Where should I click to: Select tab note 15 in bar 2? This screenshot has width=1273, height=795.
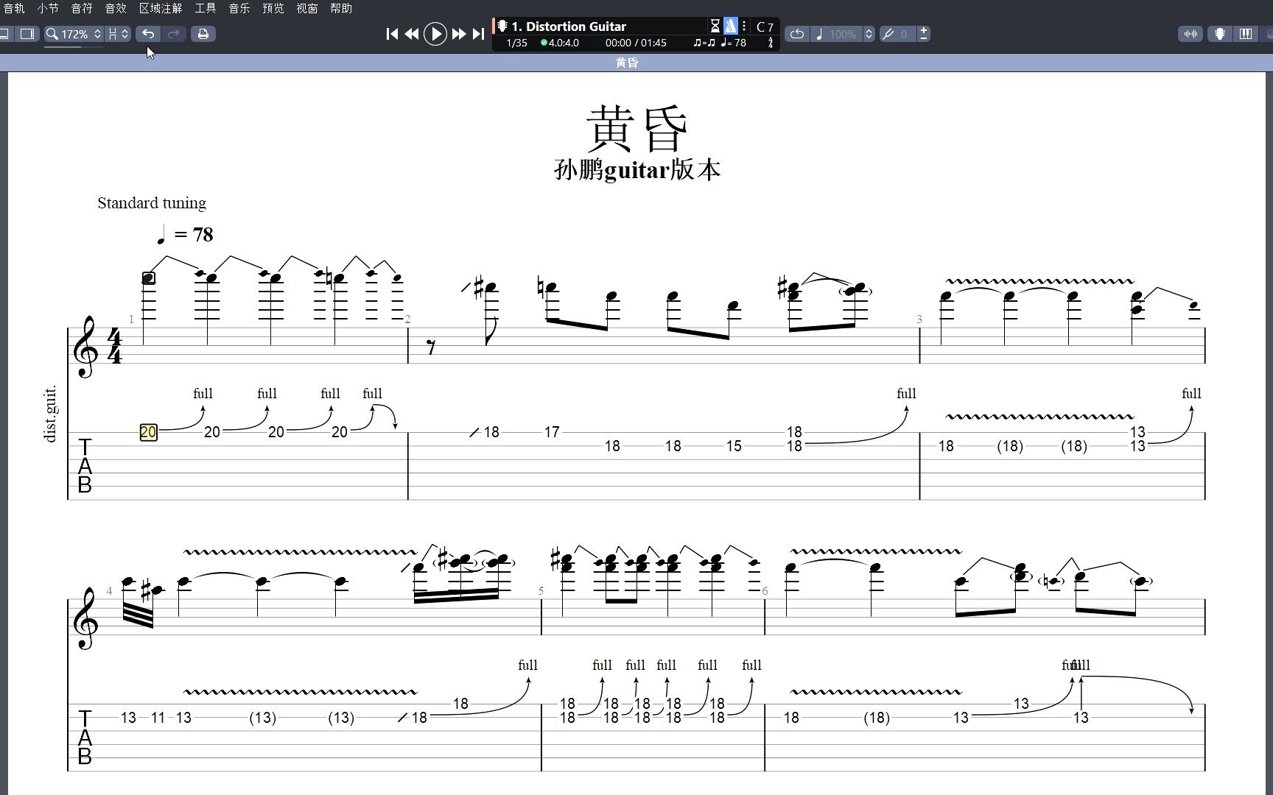[x=734, y=446]
